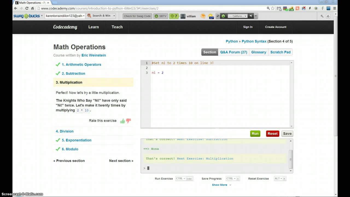350x197 pixels.
Task: Open the Learn menu in Codecademy header
Action: point(94,27)
